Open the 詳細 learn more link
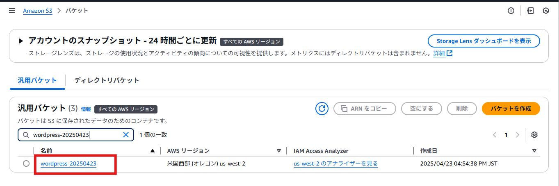Viewport: 559px width, 186px height. coord(439,53)
